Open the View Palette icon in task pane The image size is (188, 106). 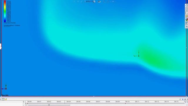(187, 16)
